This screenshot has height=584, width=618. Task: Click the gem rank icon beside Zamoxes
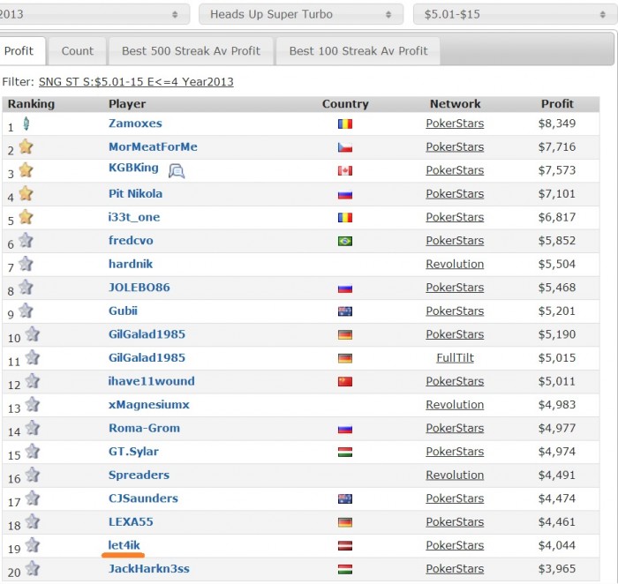pos(26,124)
